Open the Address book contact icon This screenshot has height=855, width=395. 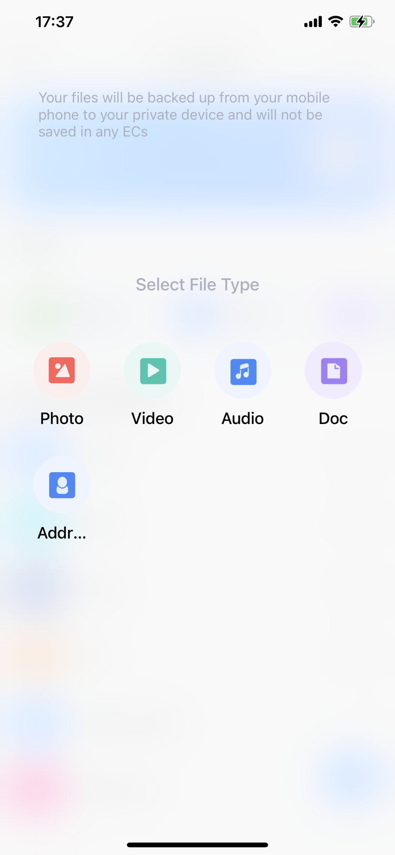(x=62, y=485)
